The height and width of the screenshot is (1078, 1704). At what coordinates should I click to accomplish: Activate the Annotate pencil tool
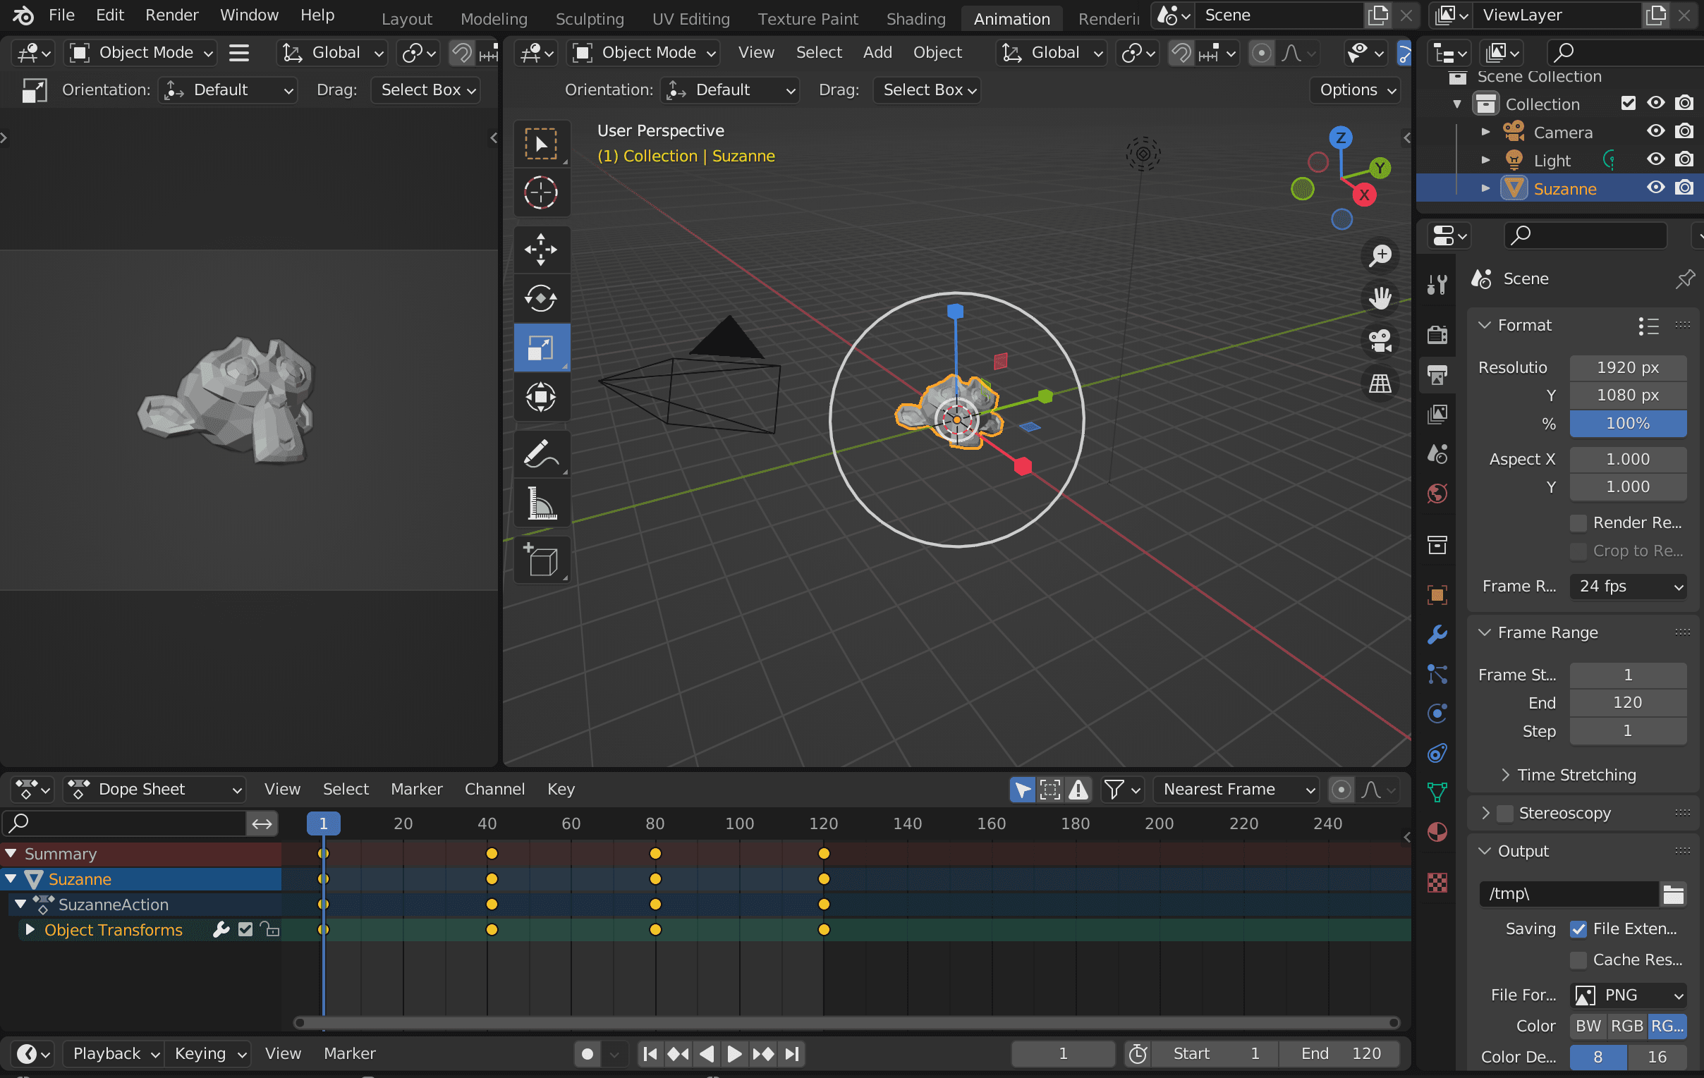542,454
